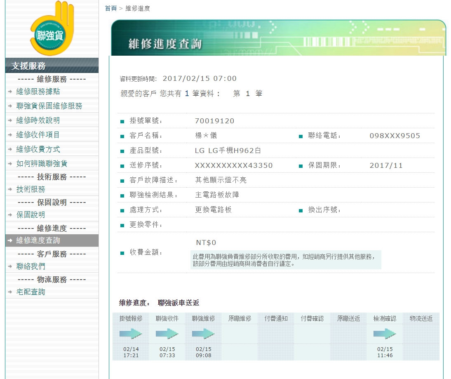This screenshot has width=451, height=379.
Task: Select 維修時效說明 from the sidebar
Action: (x=38, y=120)
